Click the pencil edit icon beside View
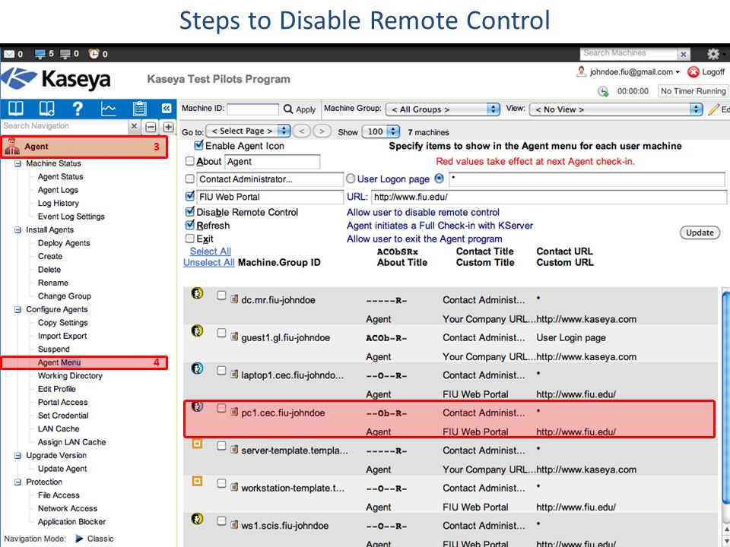730x547 pixels. pyautogui.click(x=713, y=109)
